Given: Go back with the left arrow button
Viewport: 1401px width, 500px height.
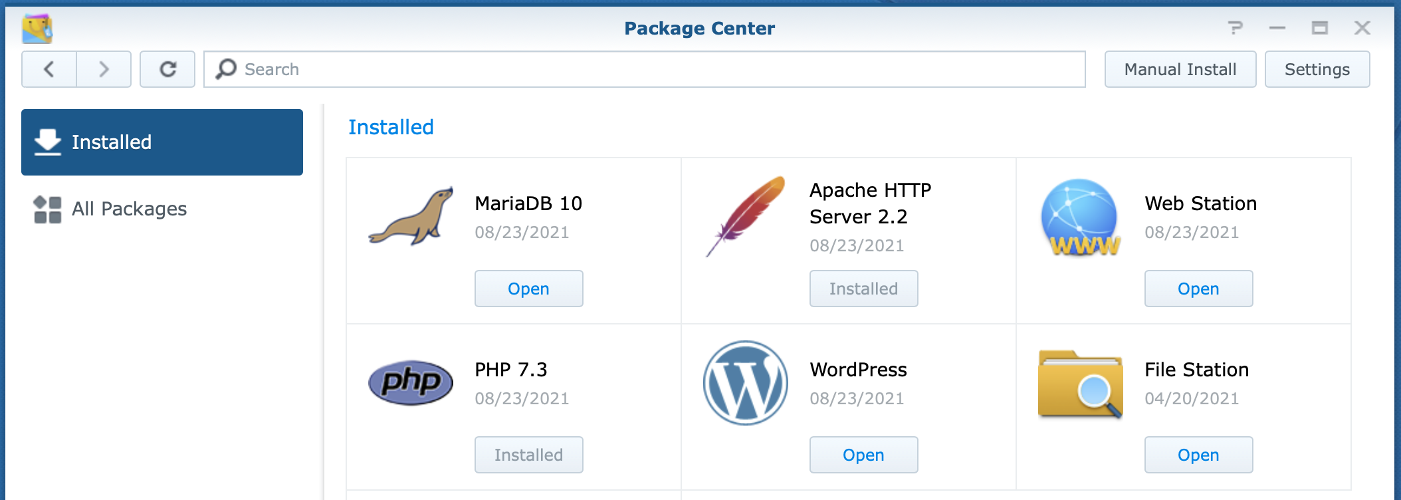Looking at the screenshot, I should click(x=49, y=69).
